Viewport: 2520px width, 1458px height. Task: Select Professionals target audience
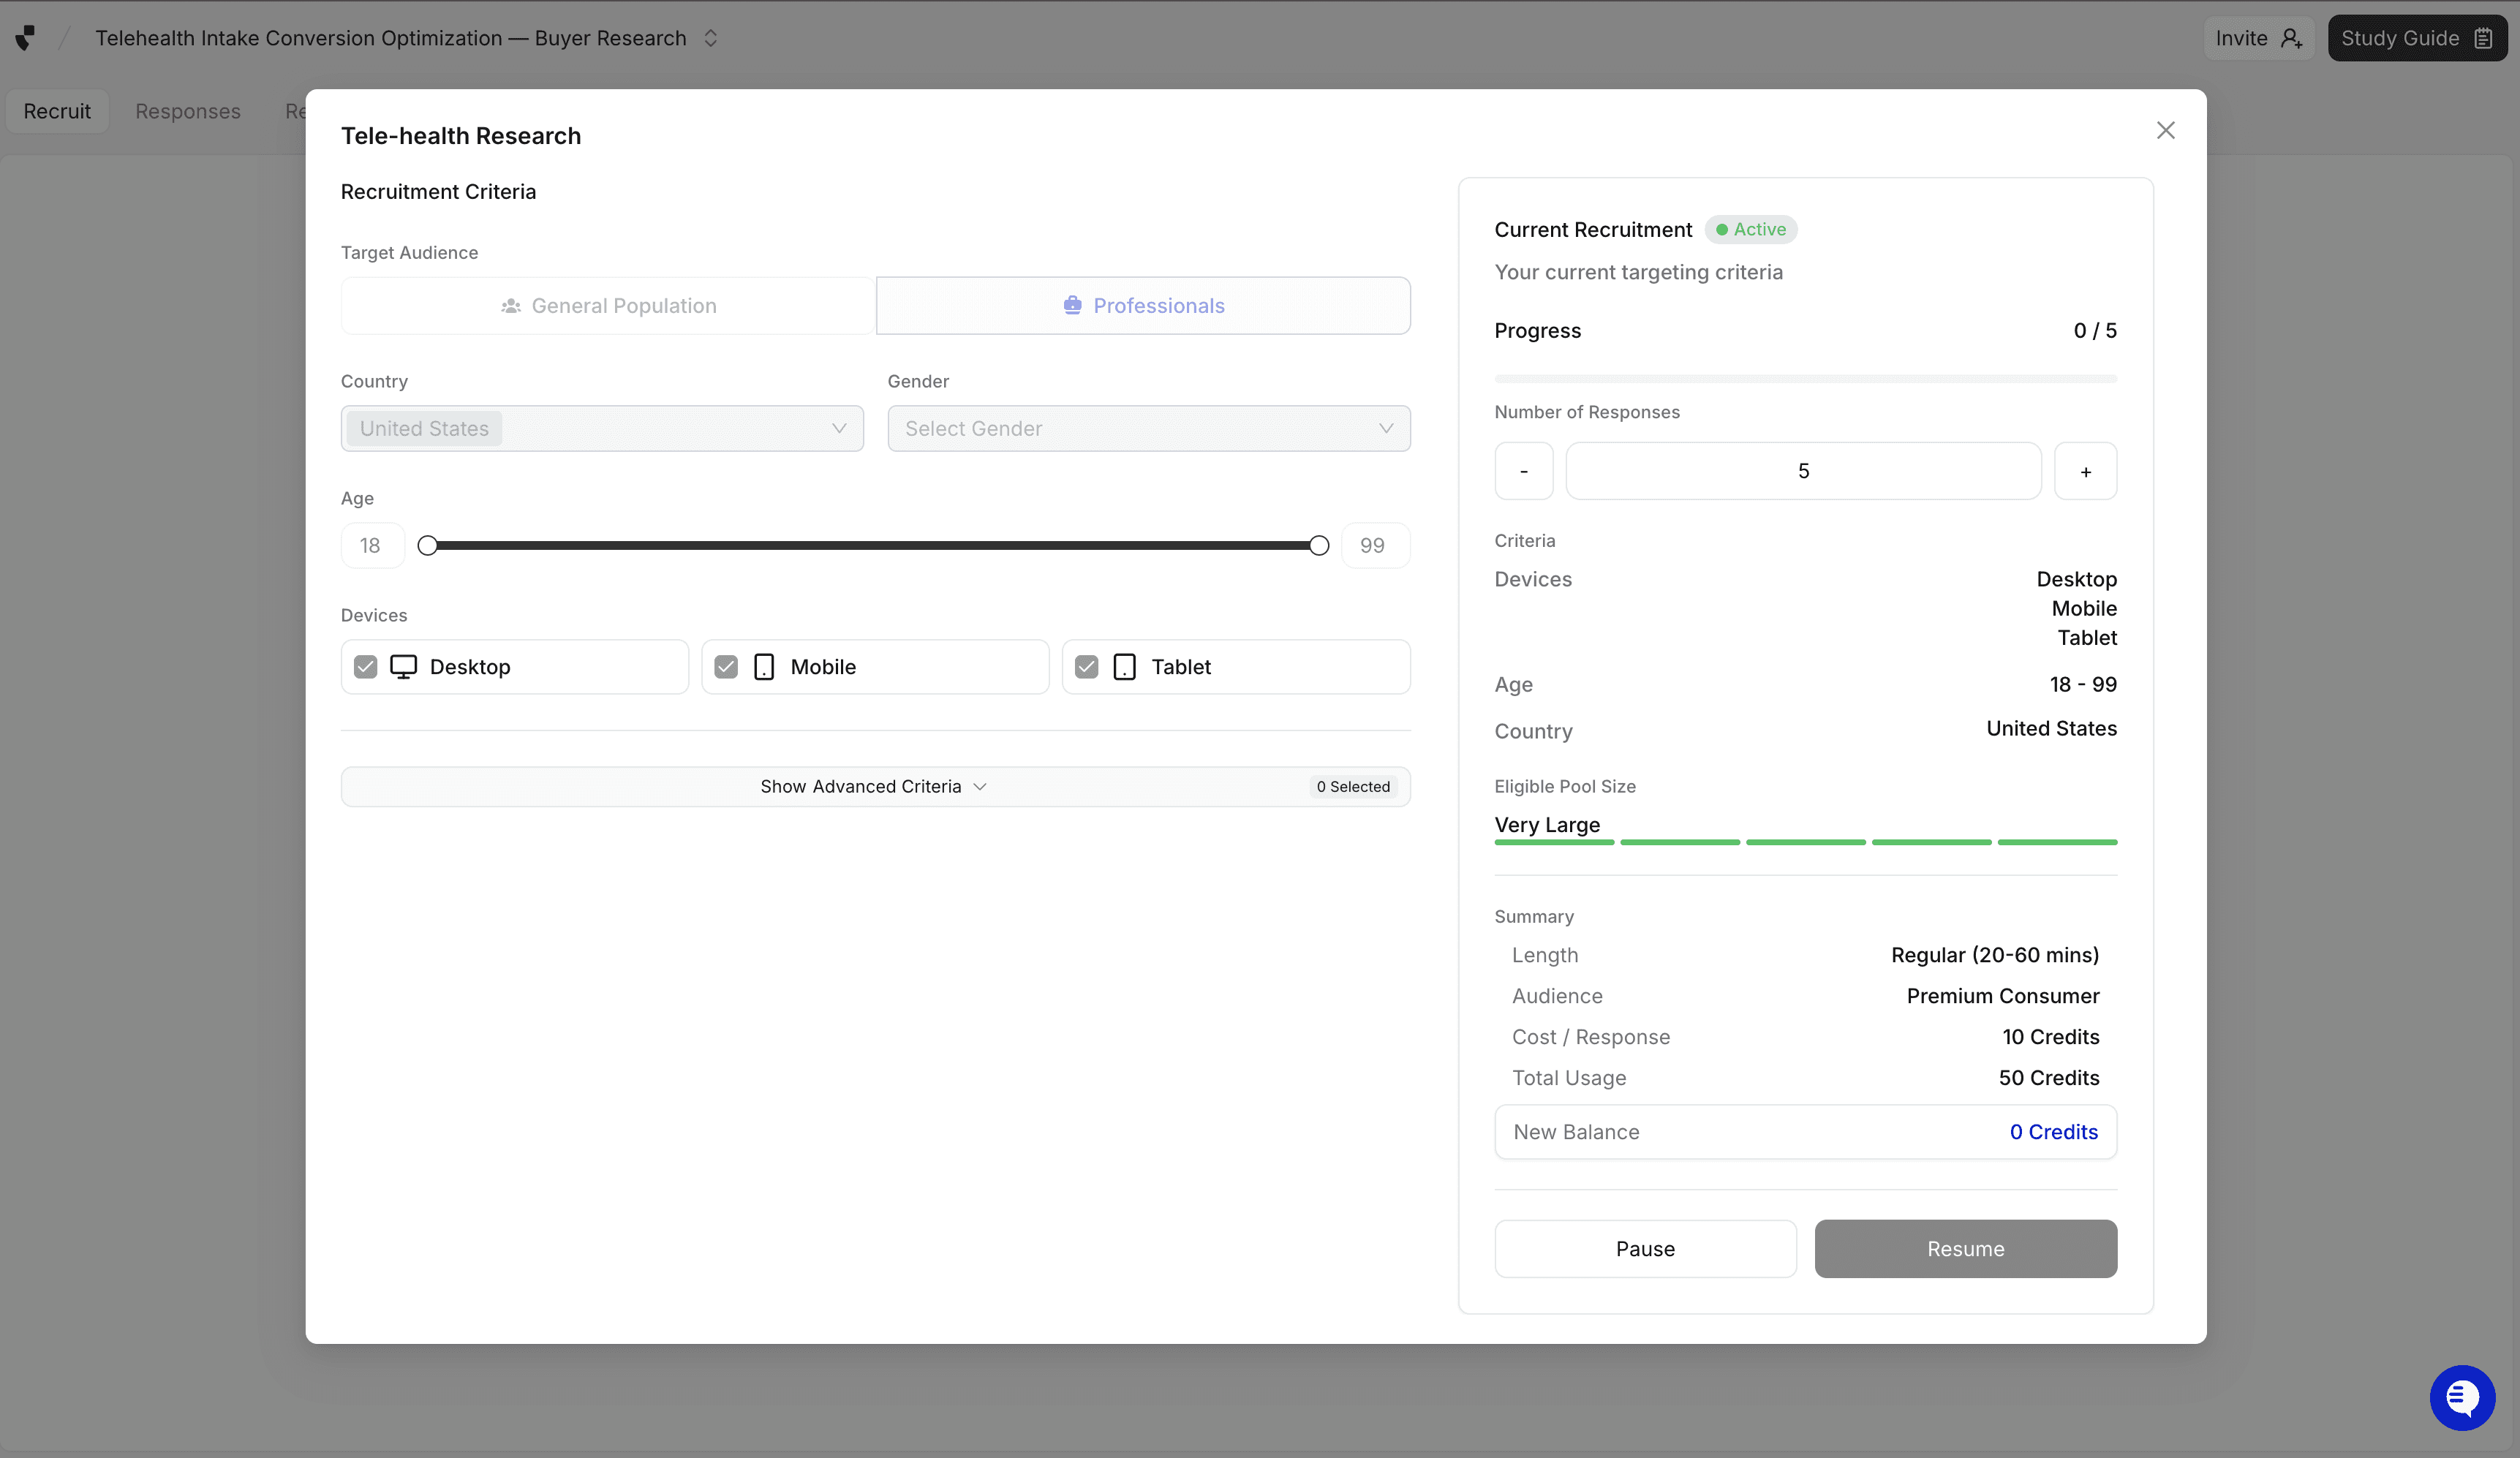(x=1143, y=306)
